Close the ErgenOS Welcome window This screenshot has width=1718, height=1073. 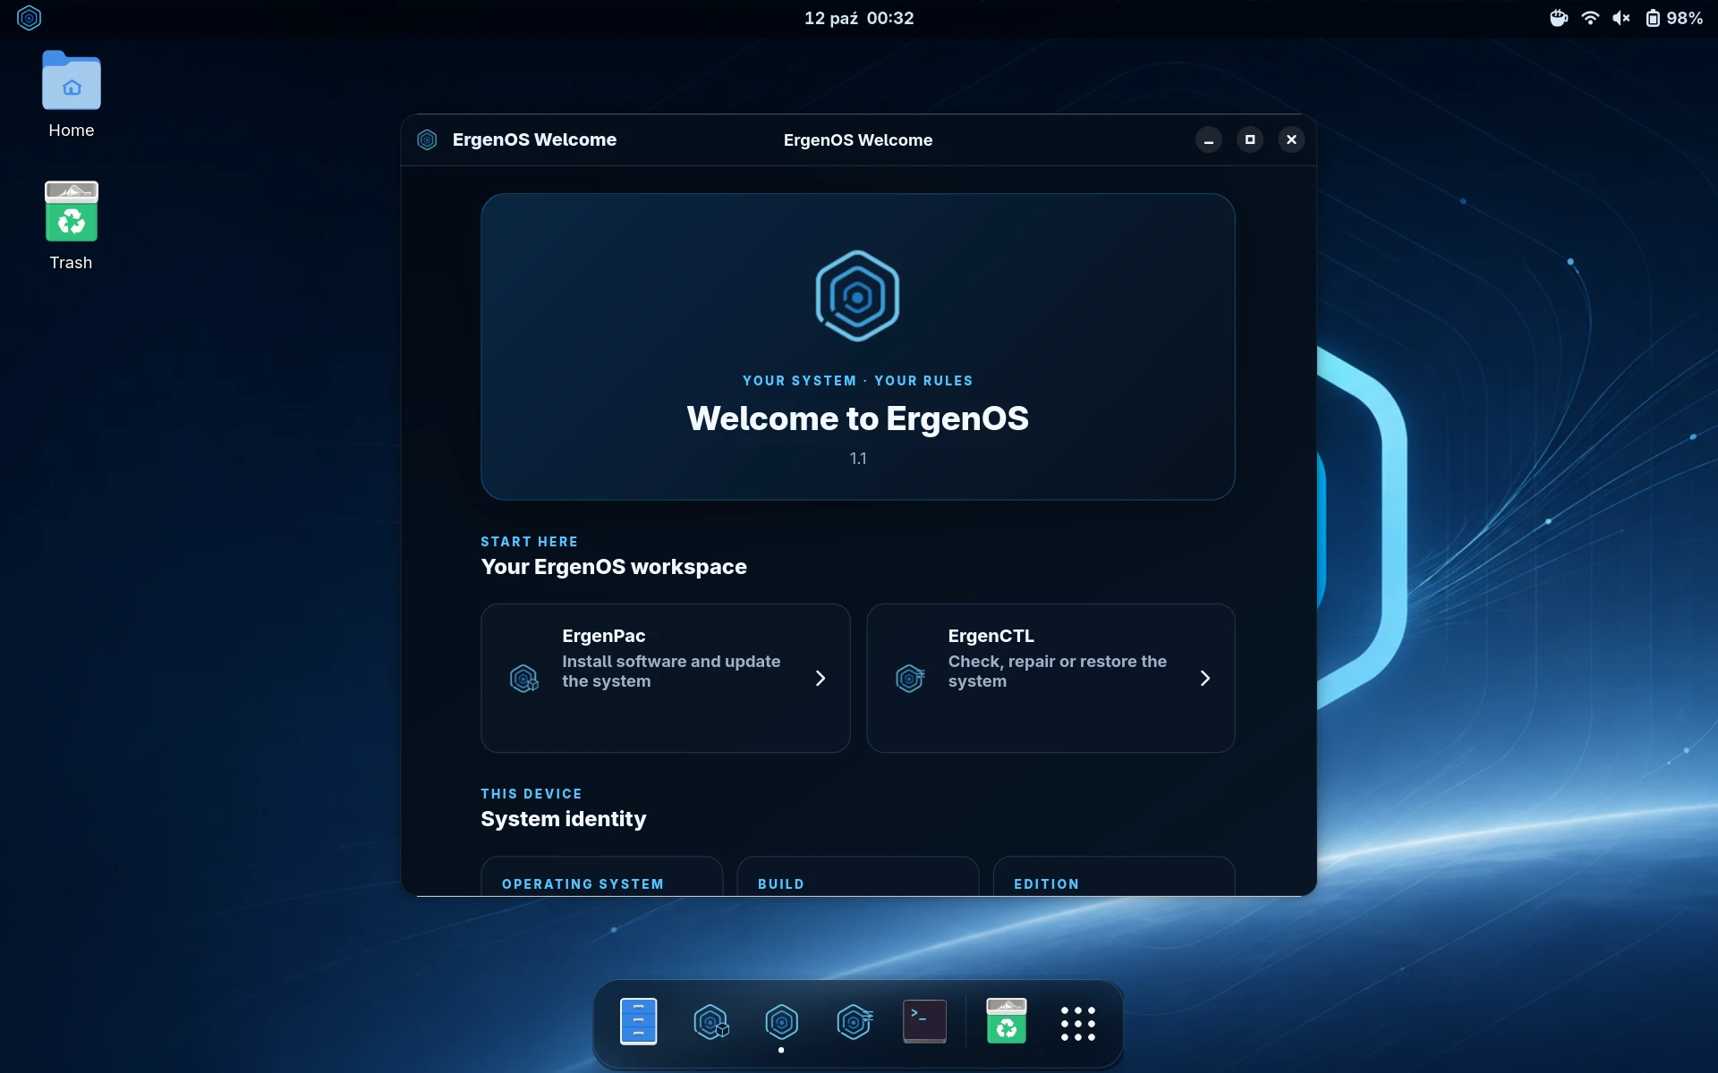[1291, 139]
